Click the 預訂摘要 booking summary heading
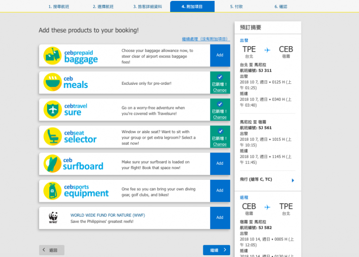The height and width of the screenshot is (257, 359). (250, 27)
